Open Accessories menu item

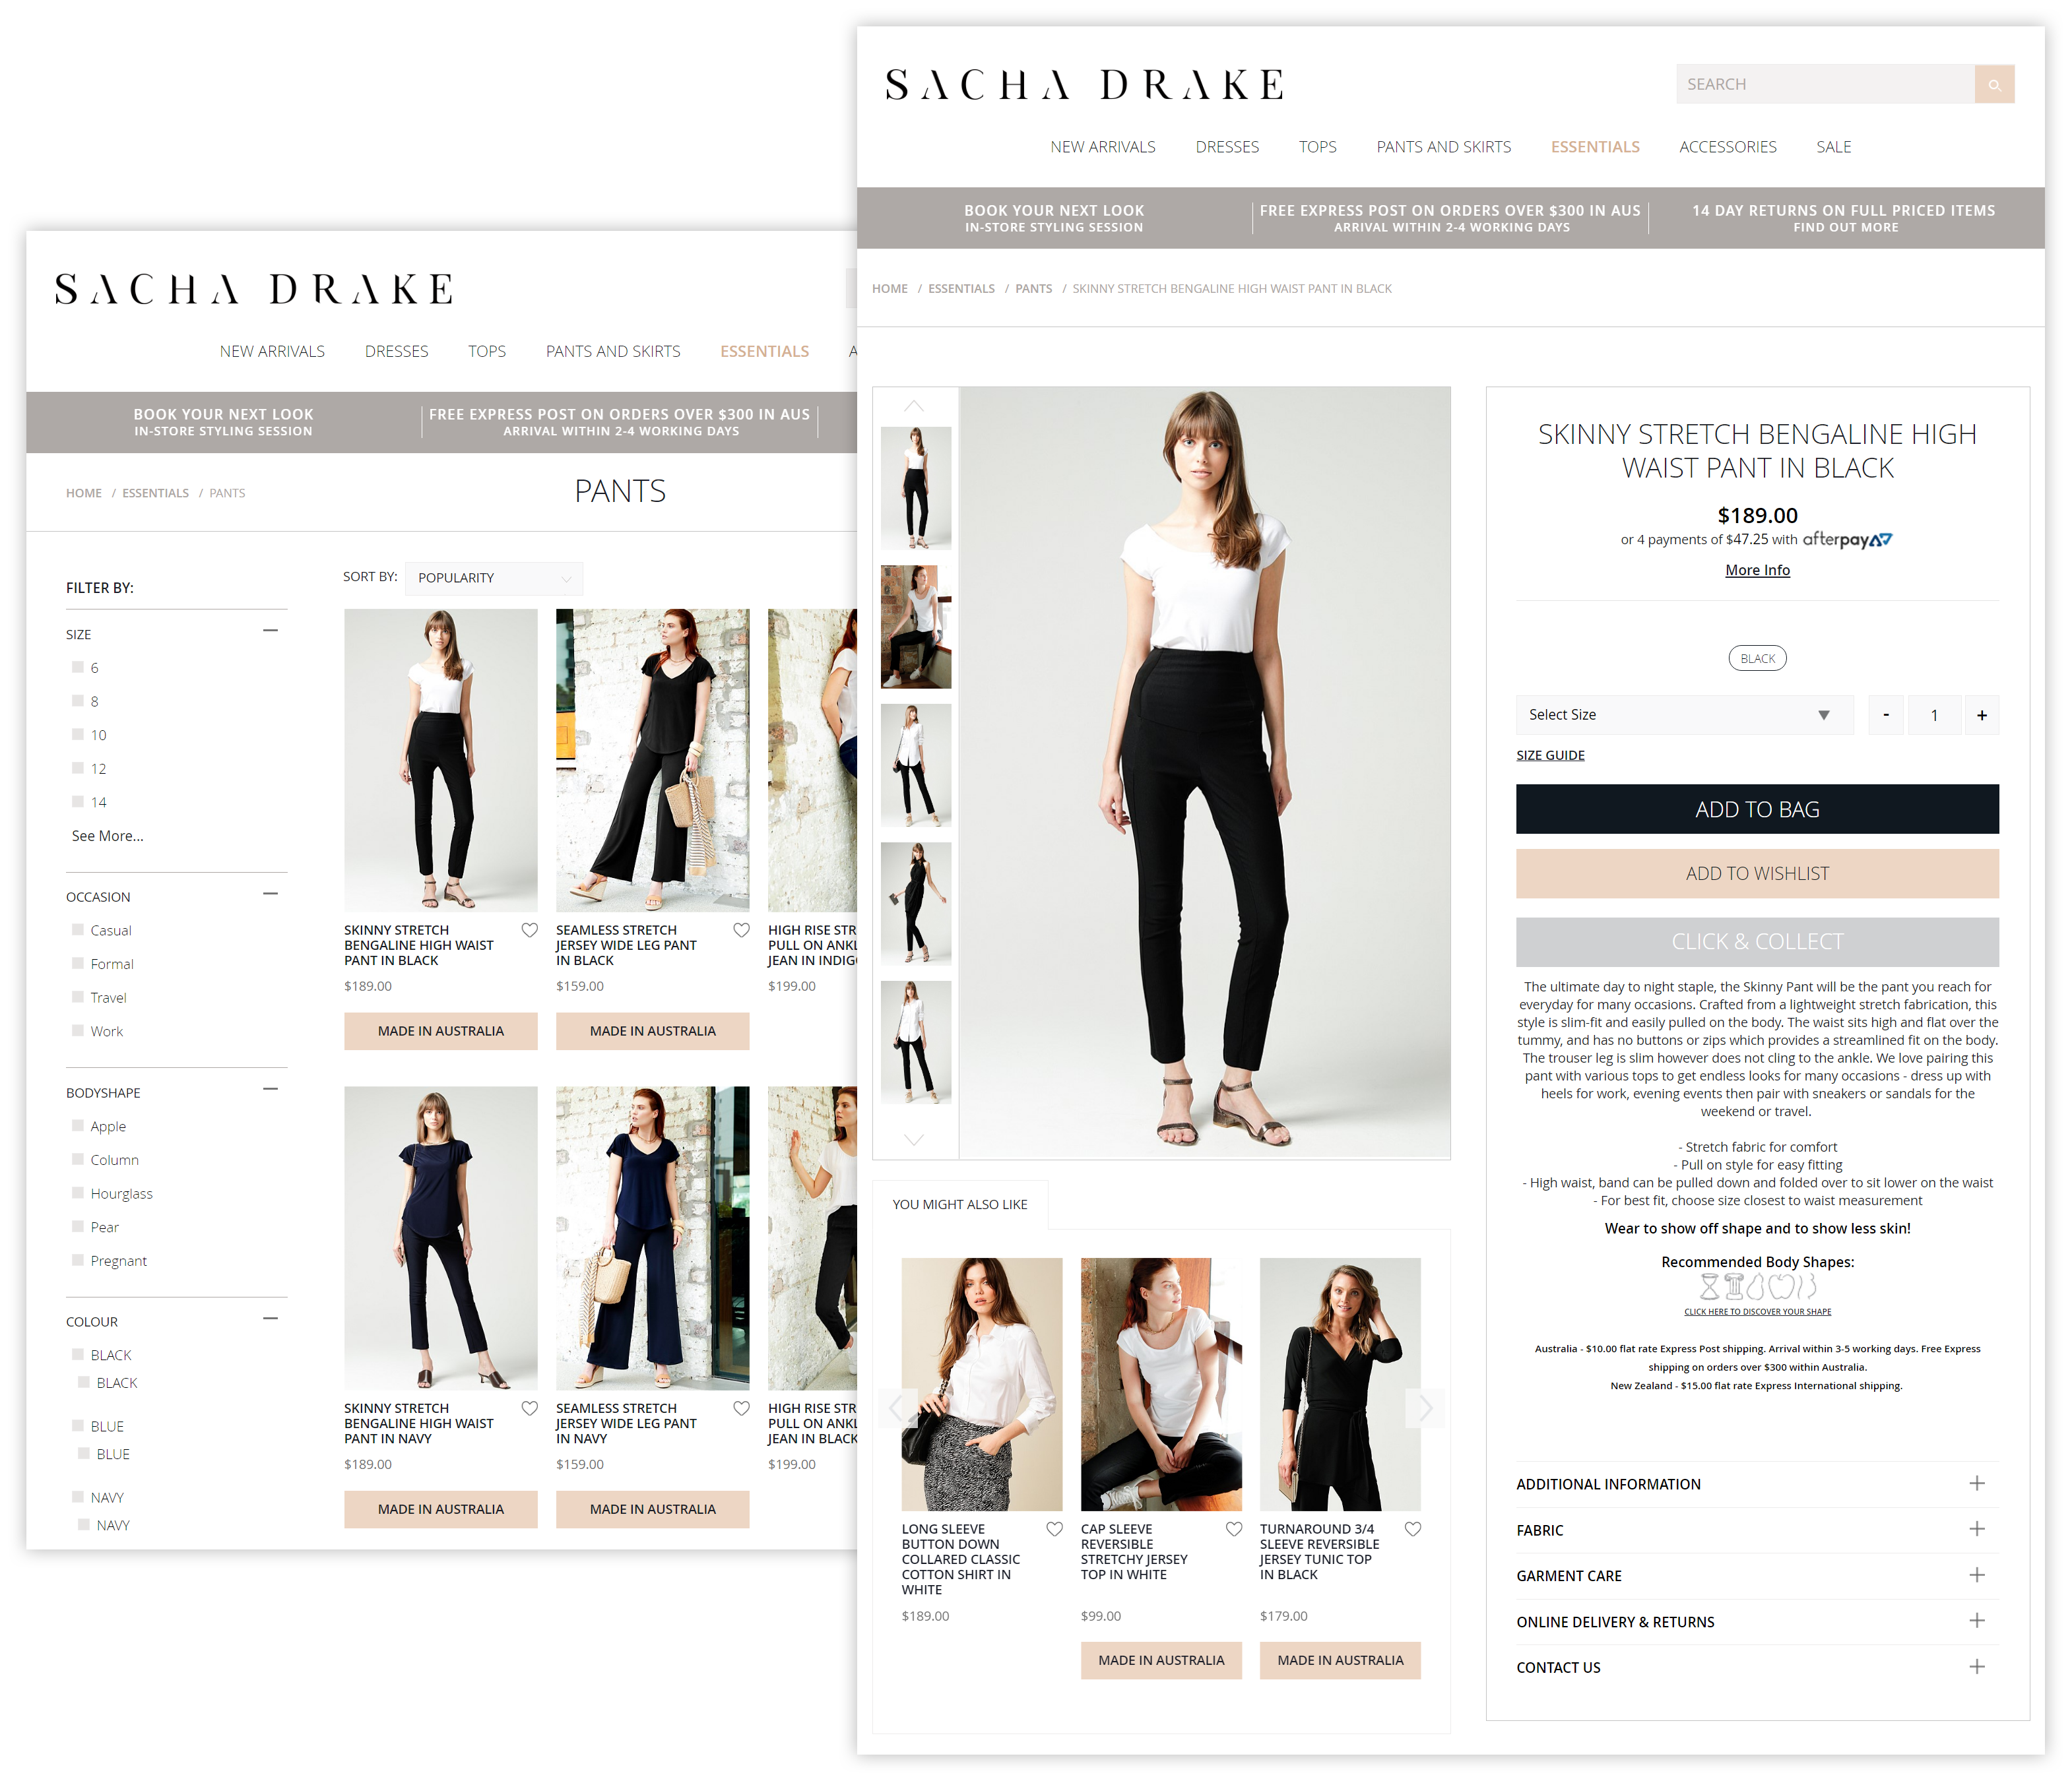click(1728, 147)
